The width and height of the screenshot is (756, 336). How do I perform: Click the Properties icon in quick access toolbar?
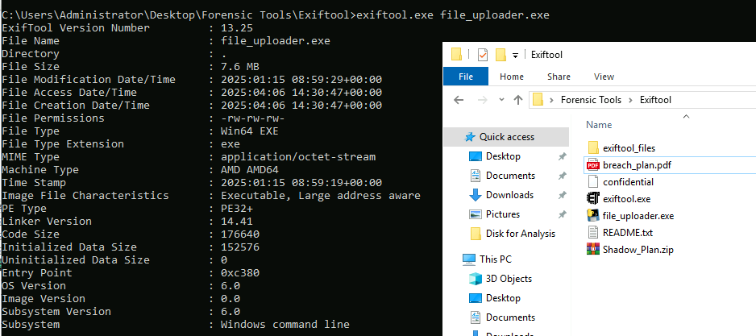coord(483,55)
